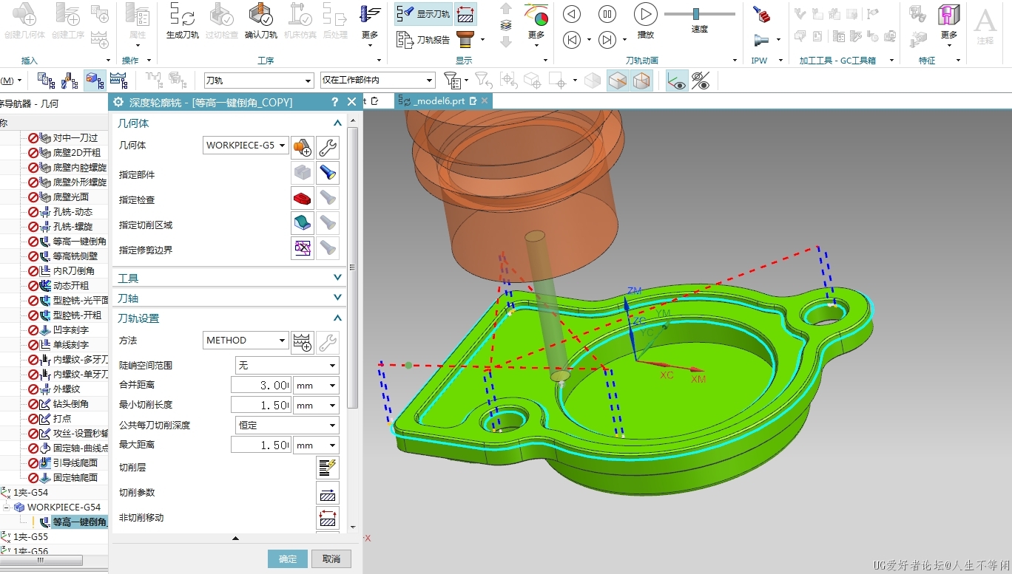Screen dimensions: 1012x574
Task: Toggle 显示刀轨 show toolpath button
Action: click(423, 14)
